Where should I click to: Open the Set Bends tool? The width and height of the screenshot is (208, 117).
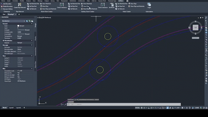111,6
